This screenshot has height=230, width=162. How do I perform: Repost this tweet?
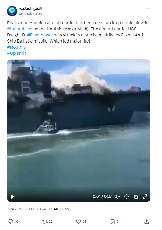point(45,221)
